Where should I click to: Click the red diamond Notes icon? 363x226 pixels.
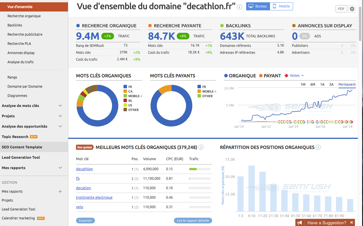click(x=286, y=76)
